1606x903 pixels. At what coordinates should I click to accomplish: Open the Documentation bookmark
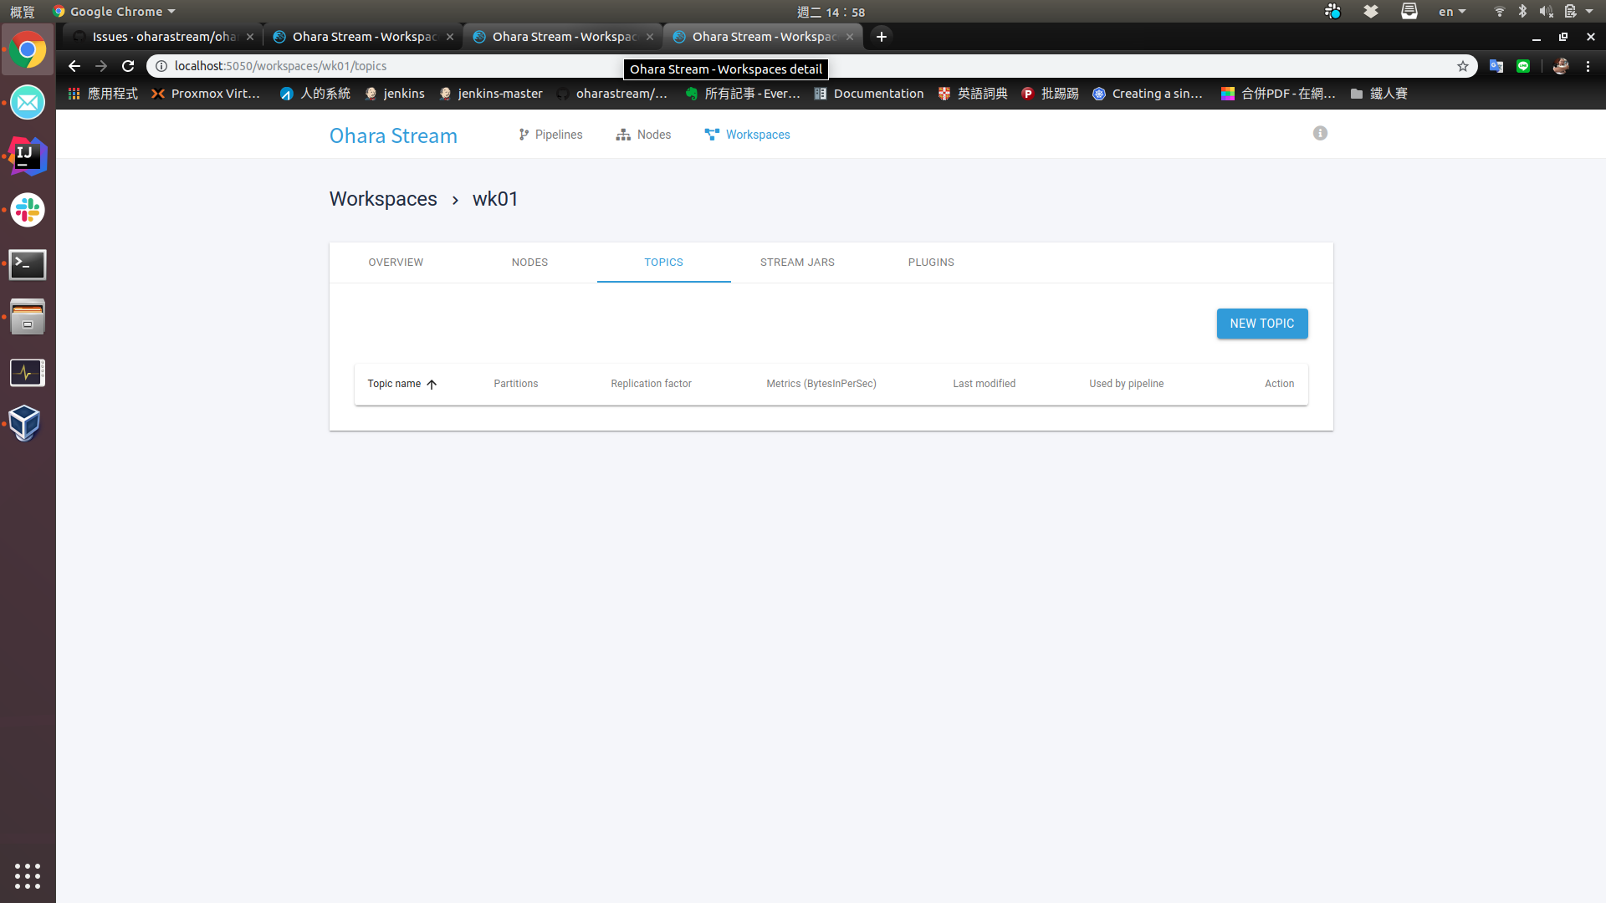(x=869, y=94)
